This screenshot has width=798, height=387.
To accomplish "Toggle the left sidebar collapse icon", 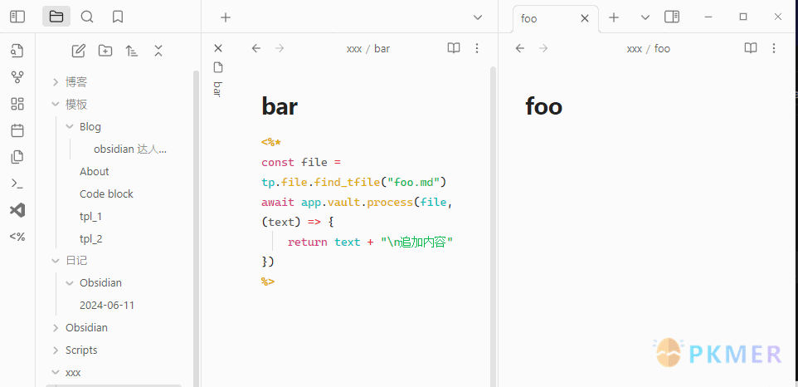I will tap(17, 17).
